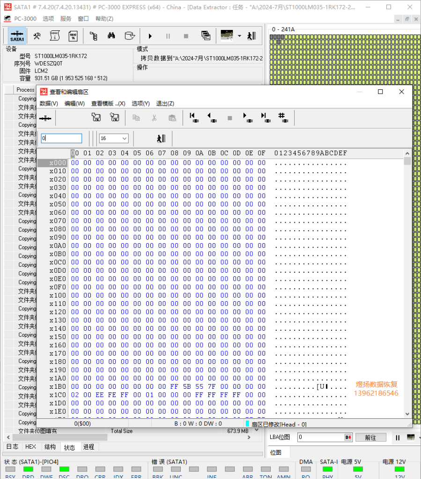Click the map image icon in main toolbar
Screen dimensions: 421x479
(227, 36)
